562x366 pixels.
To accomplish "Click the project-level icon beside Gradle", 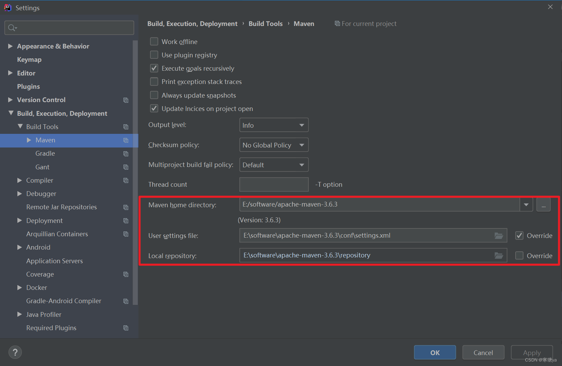I will click(x=126, y=154).
